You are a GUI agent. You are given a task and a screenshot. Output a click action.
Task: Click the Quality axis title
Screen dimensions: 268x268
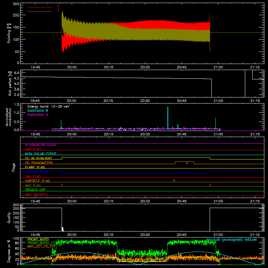tap(9, 217)
